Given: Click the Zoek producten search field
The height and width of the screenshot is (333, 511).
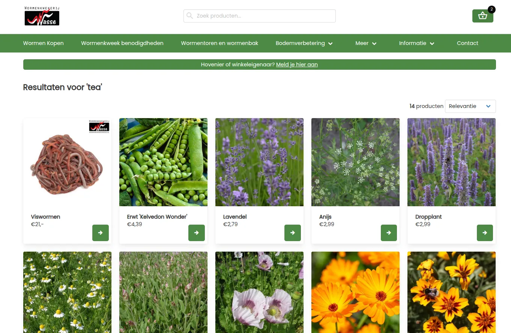Looking at the screenshot, I should [260, 16].
